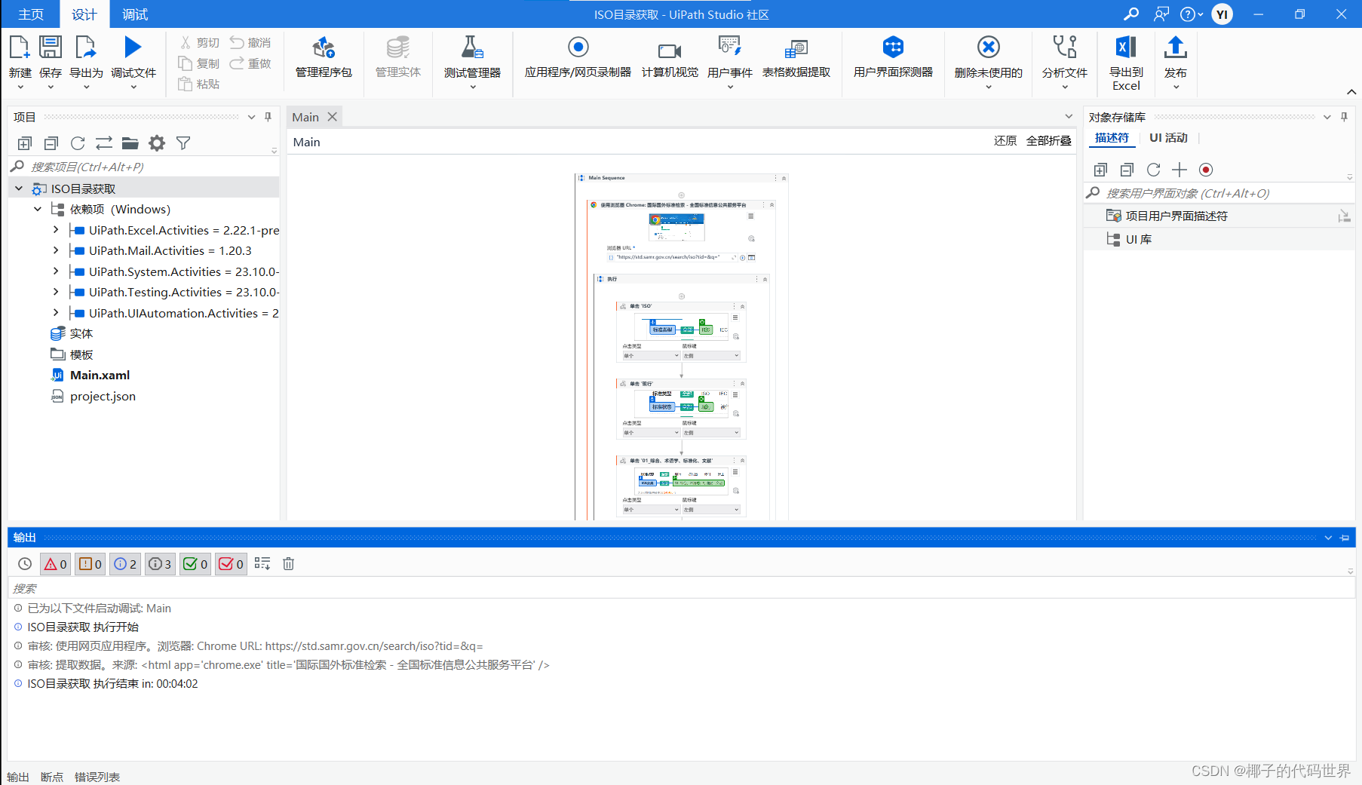Click the UI object search field
The image size is (1362, 785).
(x=1218, y=193)
